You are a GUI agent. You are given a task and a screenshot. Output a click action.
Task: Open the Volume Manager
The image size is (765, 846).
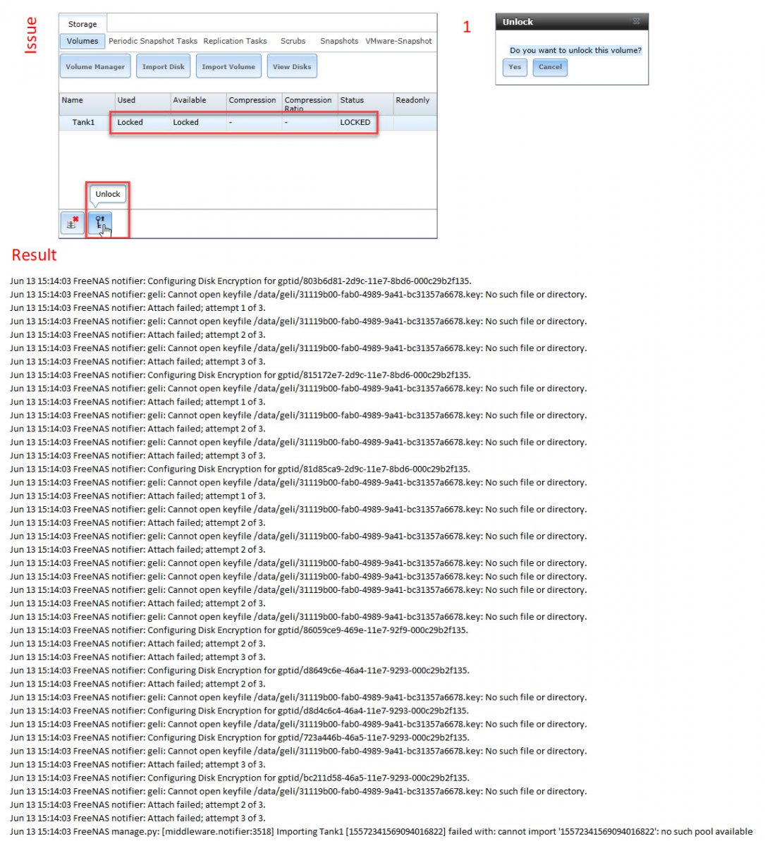point(95,66)
